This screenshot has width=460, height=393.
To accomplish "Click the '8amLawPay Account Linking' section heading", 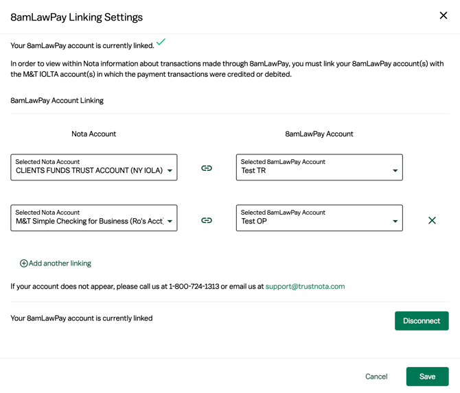I will click(57, 101).
